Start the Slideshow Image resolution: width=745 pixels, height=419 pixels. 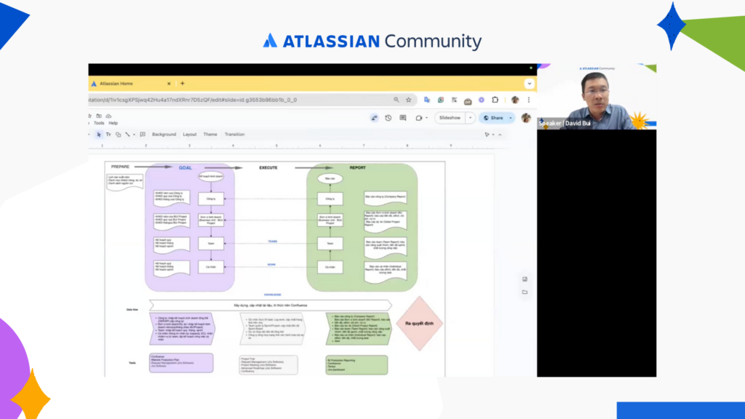click(x=450, y=118)
